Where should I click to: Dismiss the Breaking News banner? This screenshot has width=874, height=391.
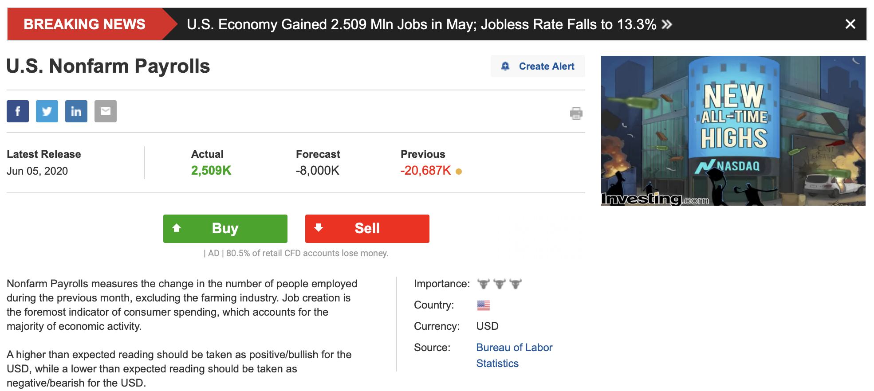(850, 24)
